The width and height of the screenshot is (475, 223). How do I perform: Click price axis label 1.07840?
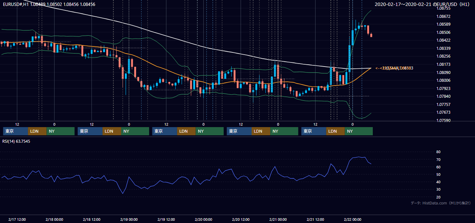coord(444,96)
